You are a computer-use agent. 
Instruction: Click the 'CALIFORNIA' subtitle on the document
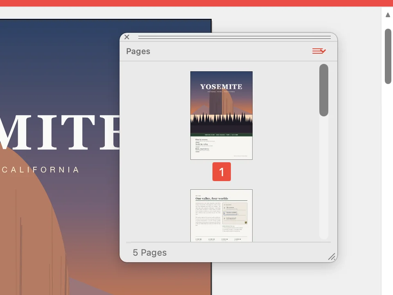tap(41, 170)
